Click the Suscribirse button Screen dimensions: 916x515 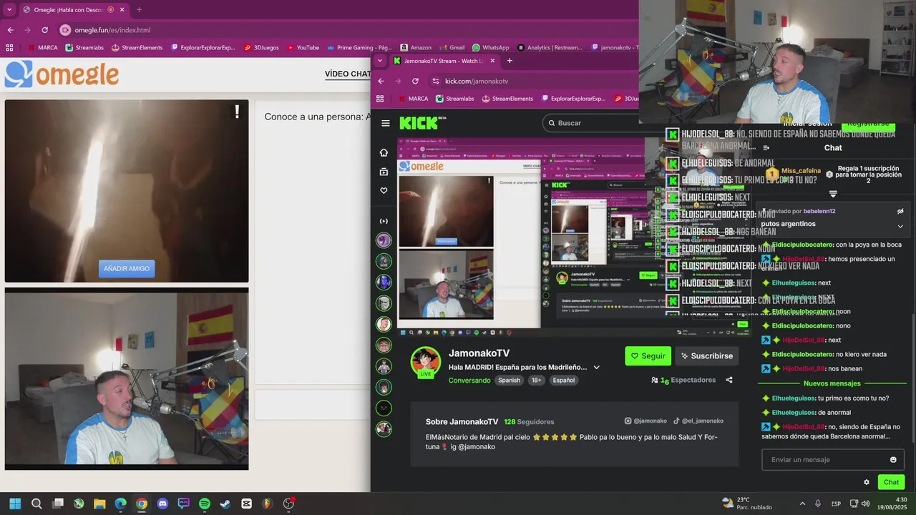[706, 355]
